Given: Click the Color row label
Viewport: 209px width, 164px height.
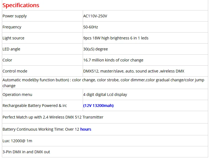Looking at the screenshot, I should tap(7, 60).
